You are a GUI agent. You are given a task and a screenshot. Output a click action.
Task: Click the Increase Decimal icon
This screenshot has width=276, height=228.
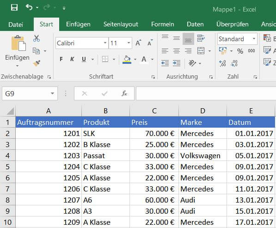coord(223,63)
